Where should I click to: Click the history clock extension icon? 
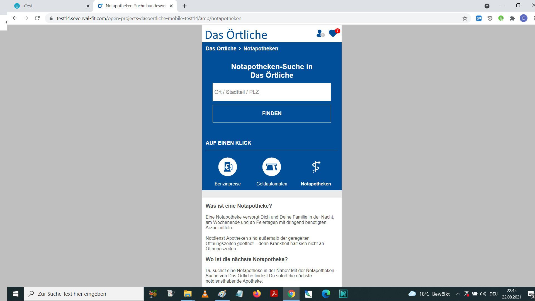click(490, 18)
